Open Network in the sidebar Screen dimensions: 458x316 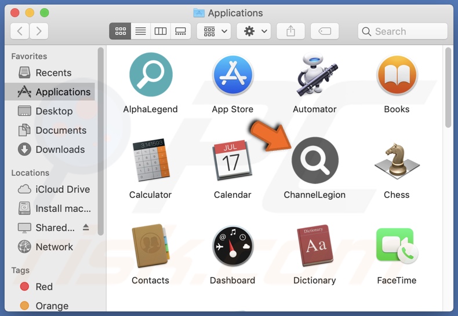pos(50,247)
